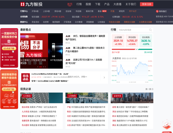Click the 深证成指 14705.37 card
Viewport: 173px width, 133px height.
(x=132, y=41)
